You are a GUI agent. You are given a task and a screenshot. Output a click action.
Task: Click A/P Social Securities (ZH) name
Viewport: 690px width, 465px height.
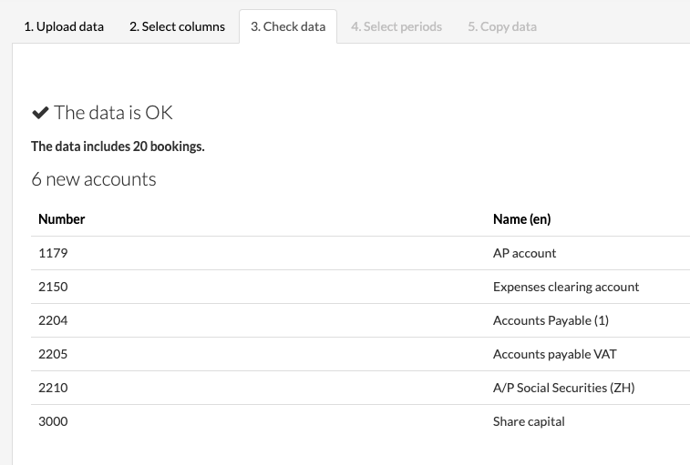tap(563, 388)
